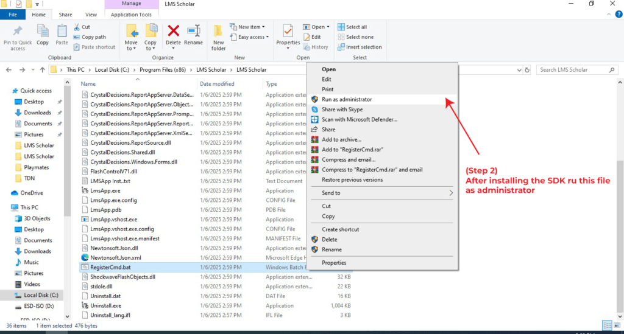
Task: Click Local Disk (C:) in breadcrumb
Action: (x=112, y=70)
